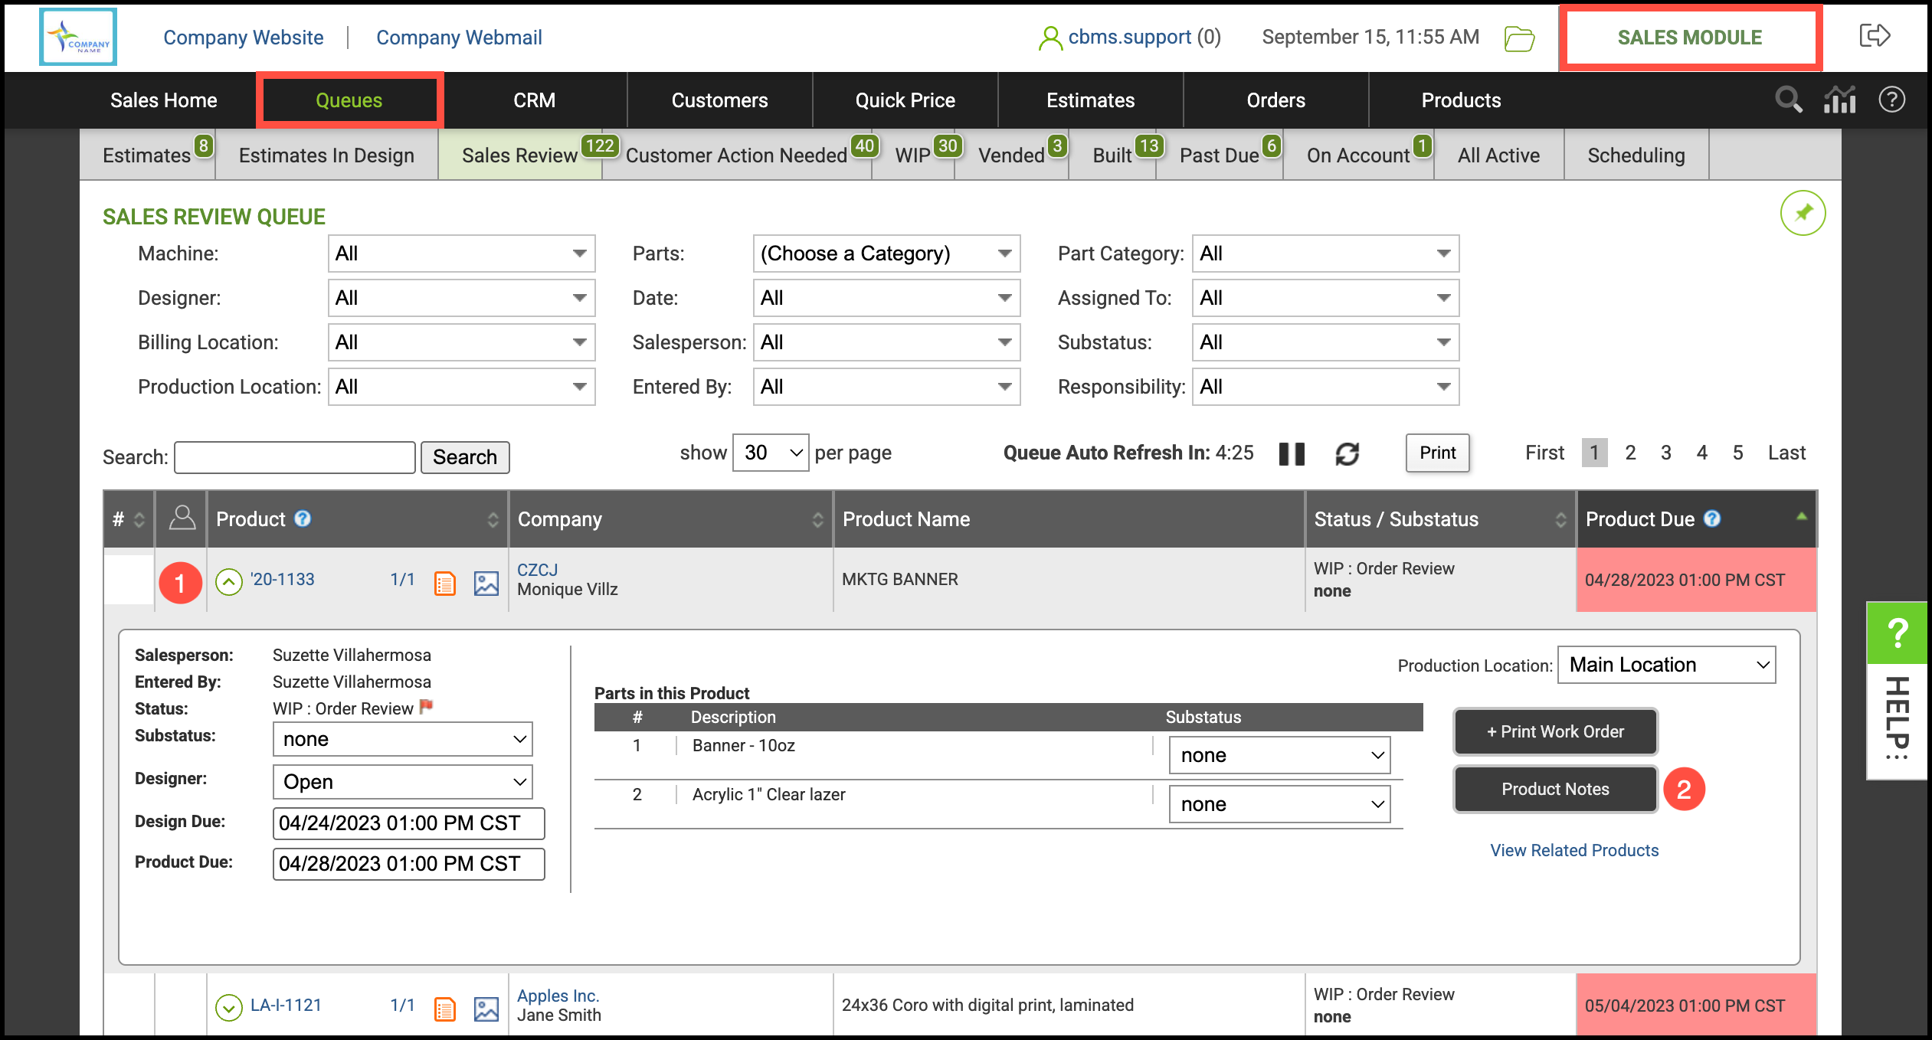The height and width of the screenshot is (1040, 1932).
Task: Open the View Related Products link
Action: click(x=1573, y=850)
